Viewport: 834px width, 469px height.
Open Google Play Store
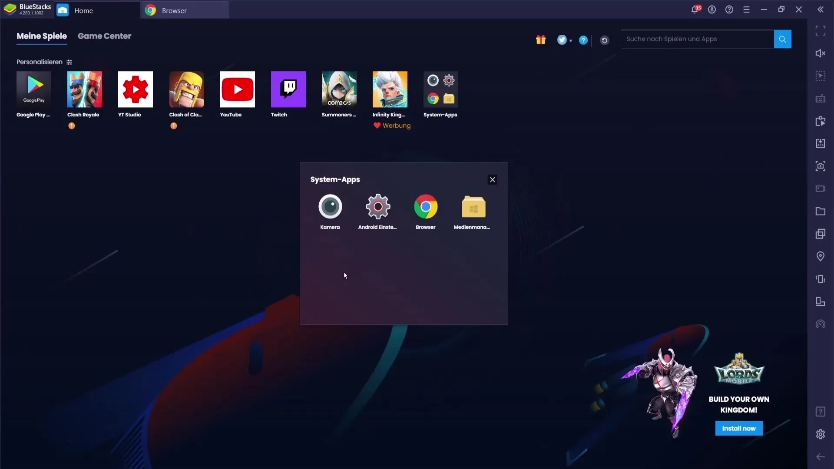pyautogui.click(x=34, y=89)
